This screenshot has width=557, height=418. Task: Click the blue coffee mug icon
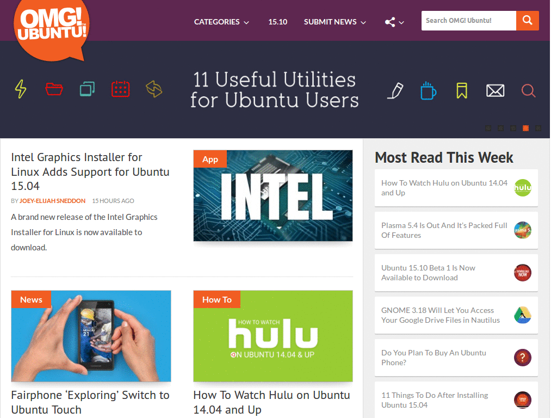click(x=429, y=90)
